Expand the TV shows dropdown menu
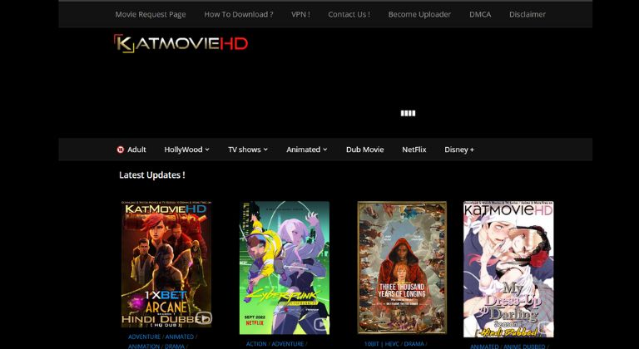 (248, 150)
